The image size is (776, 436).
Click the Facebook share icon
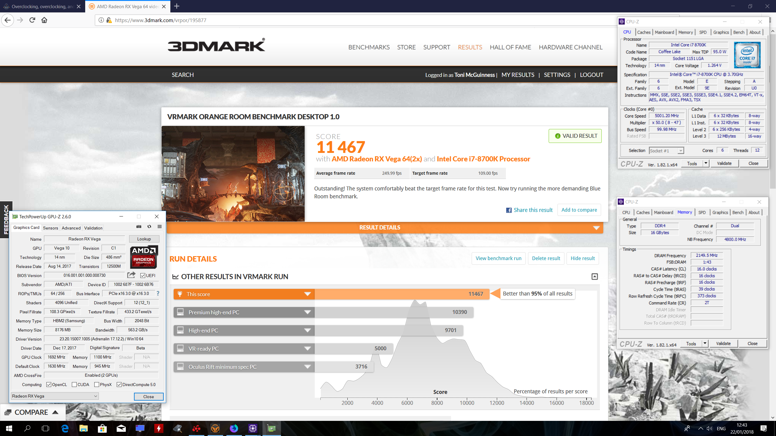[x=509, y=210]
